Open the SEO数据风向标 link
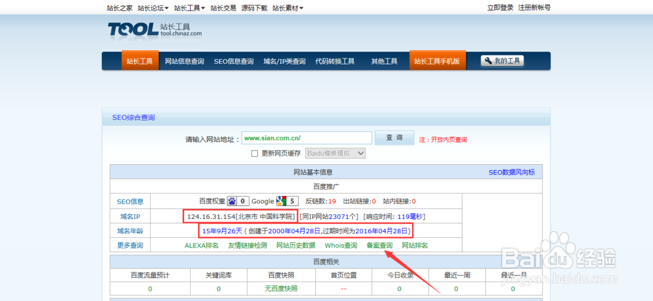This screenshot has width=653, height=301. (512, 172)
